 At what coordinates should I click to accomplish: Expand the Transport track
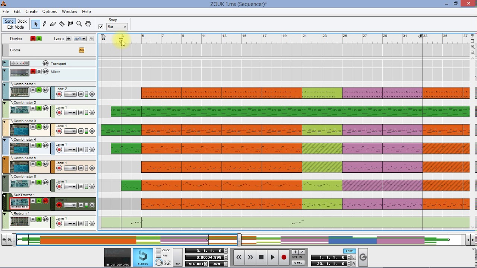pyautogui.click(x=5, y=63)
